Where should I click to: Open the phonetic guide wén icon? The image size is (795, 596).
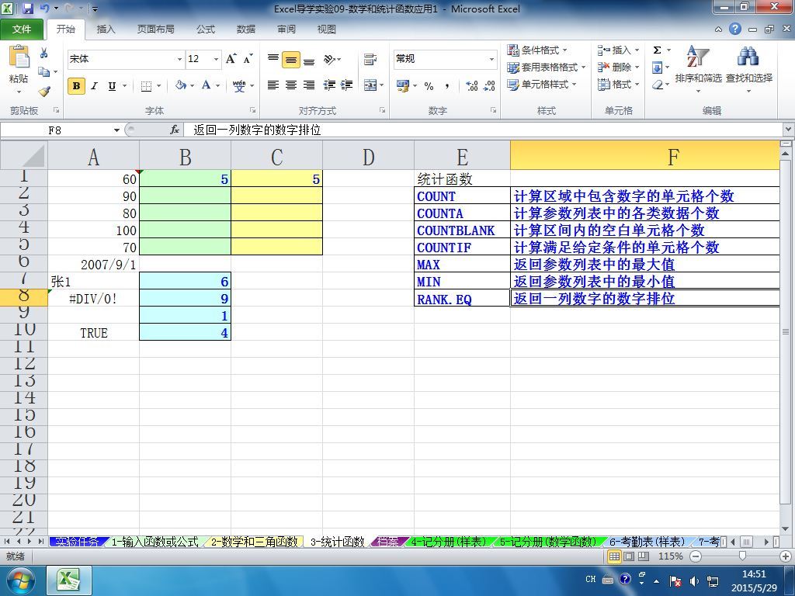[x=239, y=85]
